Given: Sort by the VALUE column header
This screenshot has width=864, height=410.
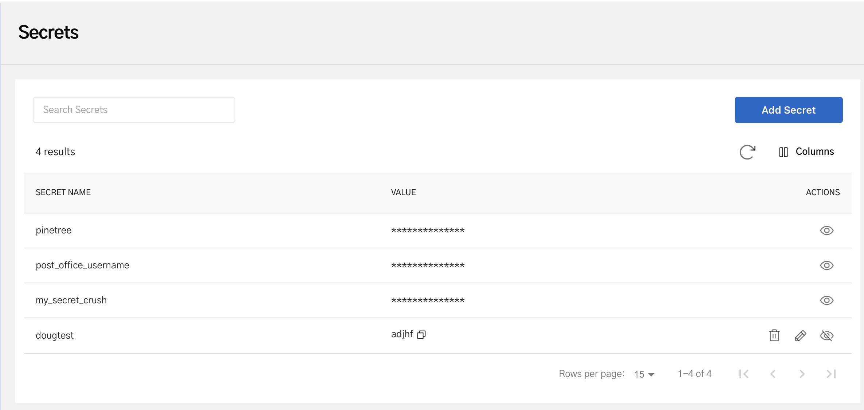Looking at the screenshot, I should click(403, 192).
